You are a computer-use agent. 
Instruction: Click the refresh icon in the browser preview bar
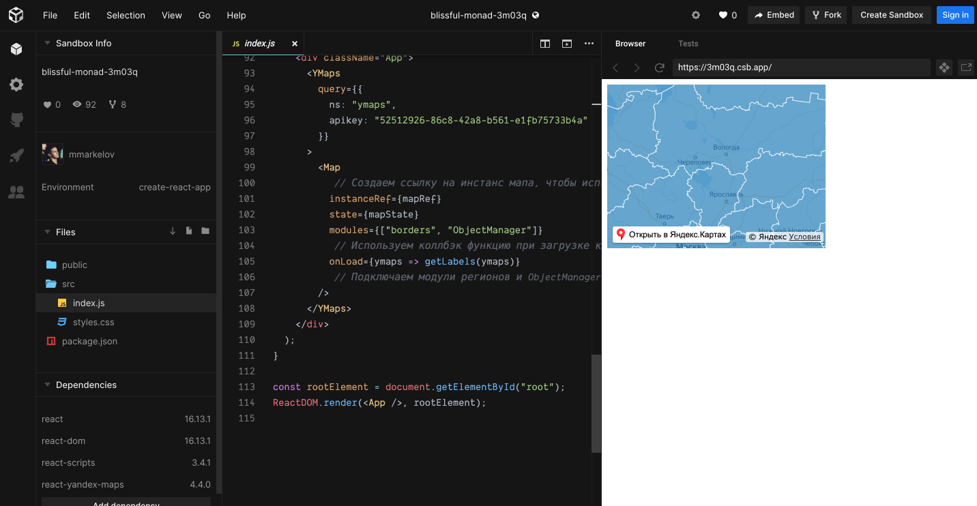[x=659, y=68]
